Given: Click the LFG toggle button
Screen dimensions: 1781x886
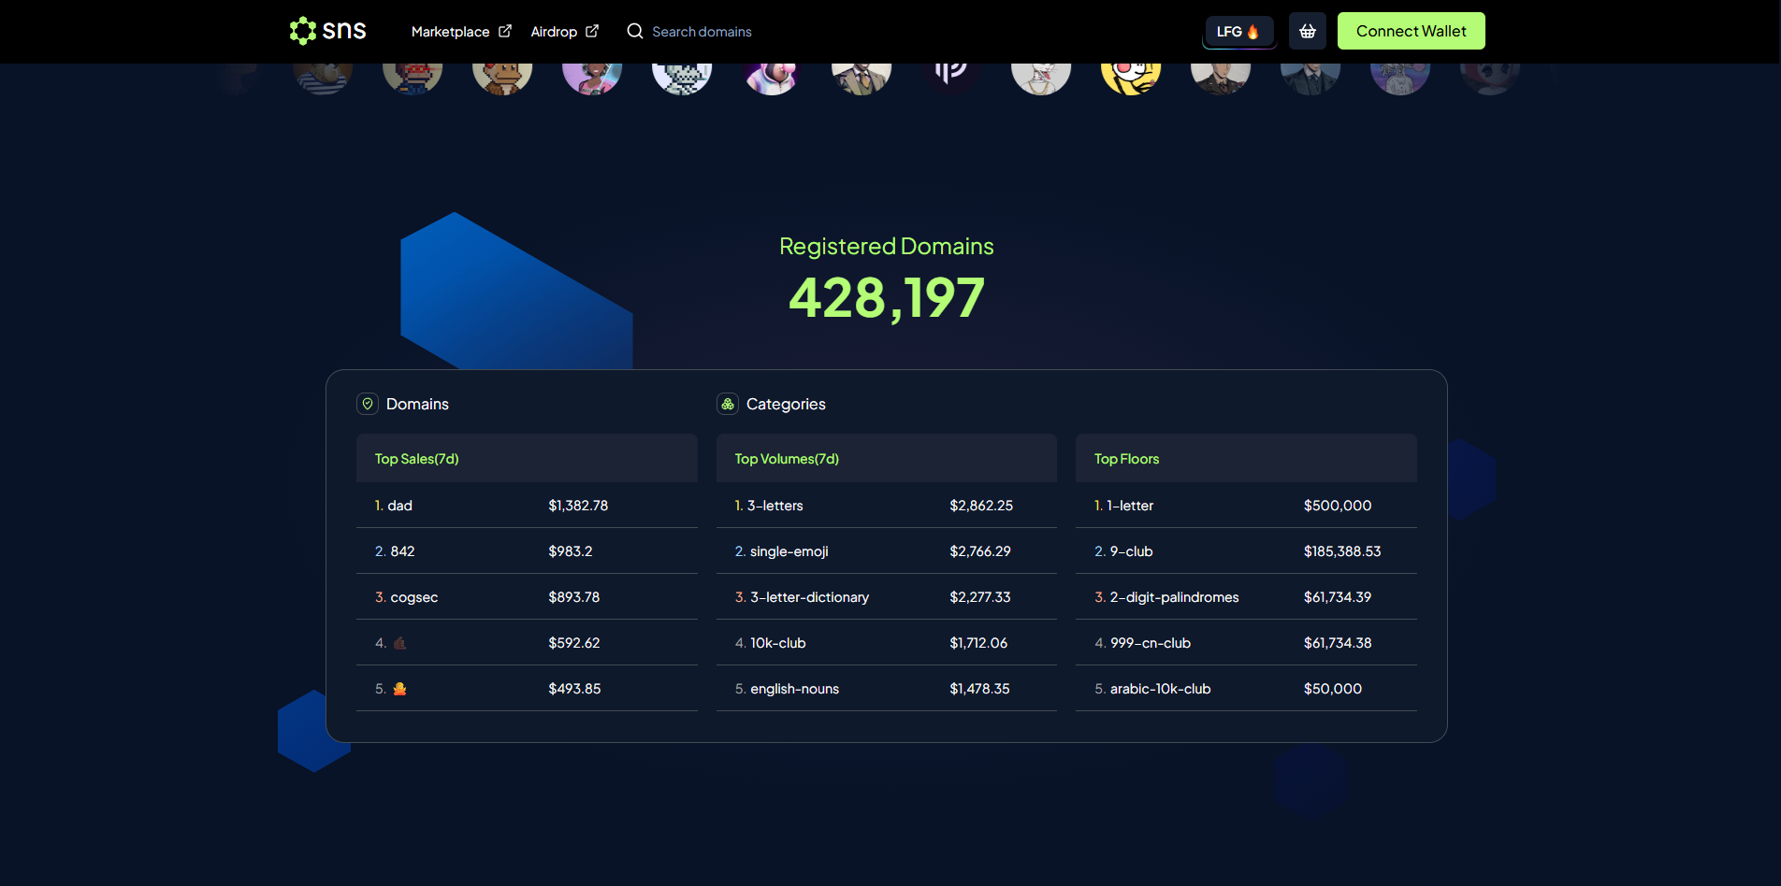Looking at the screenshot, I should click(x=1238, y=30).
